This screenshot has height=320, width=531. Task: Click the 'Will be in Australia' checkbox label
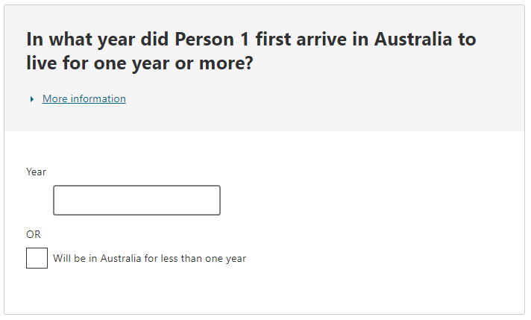tap(149, 259)
